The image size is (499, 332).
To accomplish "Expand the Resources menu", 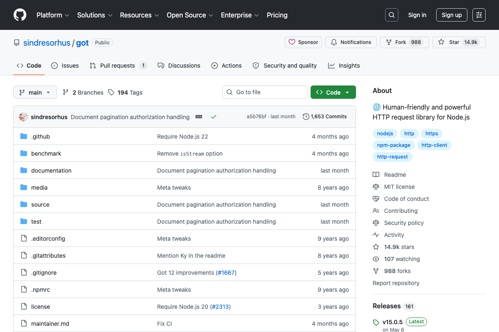I will pyautogui.click(x=140, y=15).
